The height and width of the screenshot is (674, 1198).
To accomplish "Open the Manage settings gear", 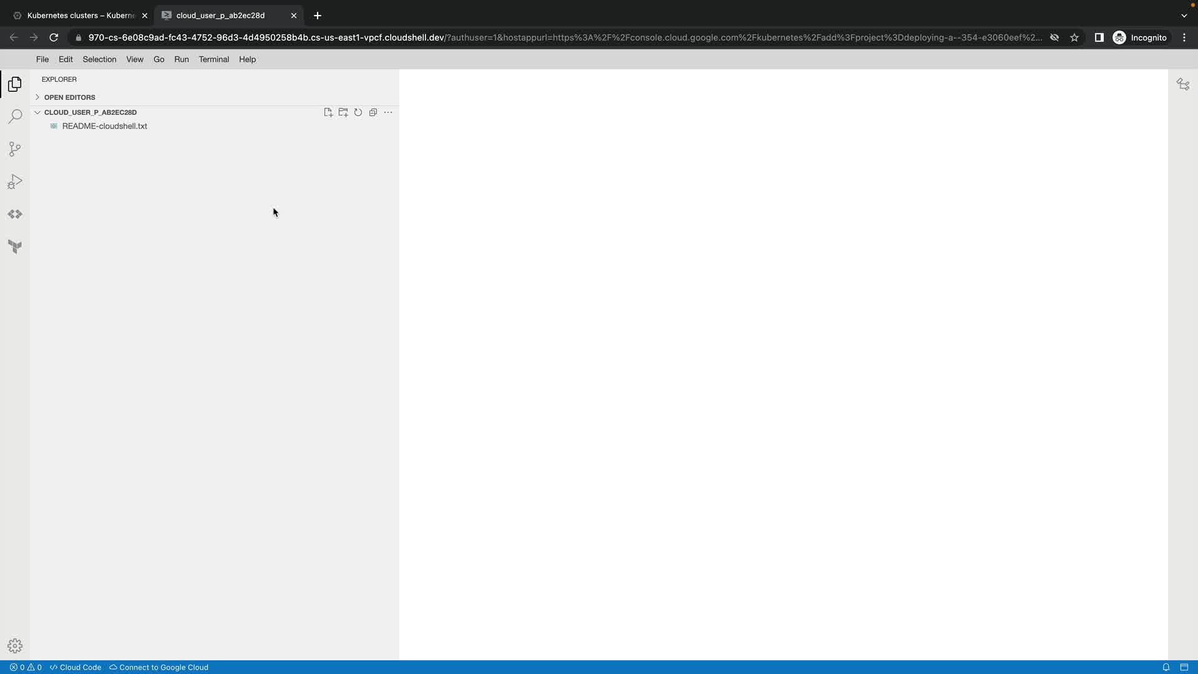I will pos(15,646).
